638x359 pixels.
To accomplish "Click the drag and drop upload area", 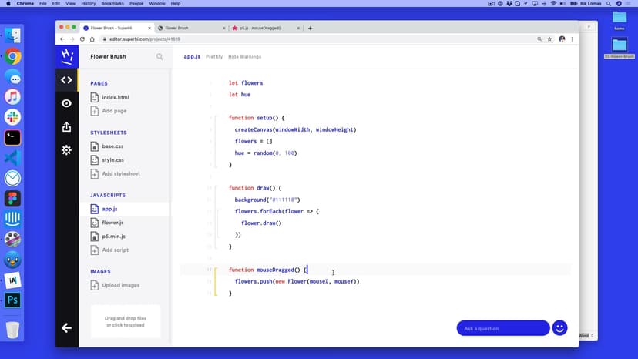I will tap(126, 321).
